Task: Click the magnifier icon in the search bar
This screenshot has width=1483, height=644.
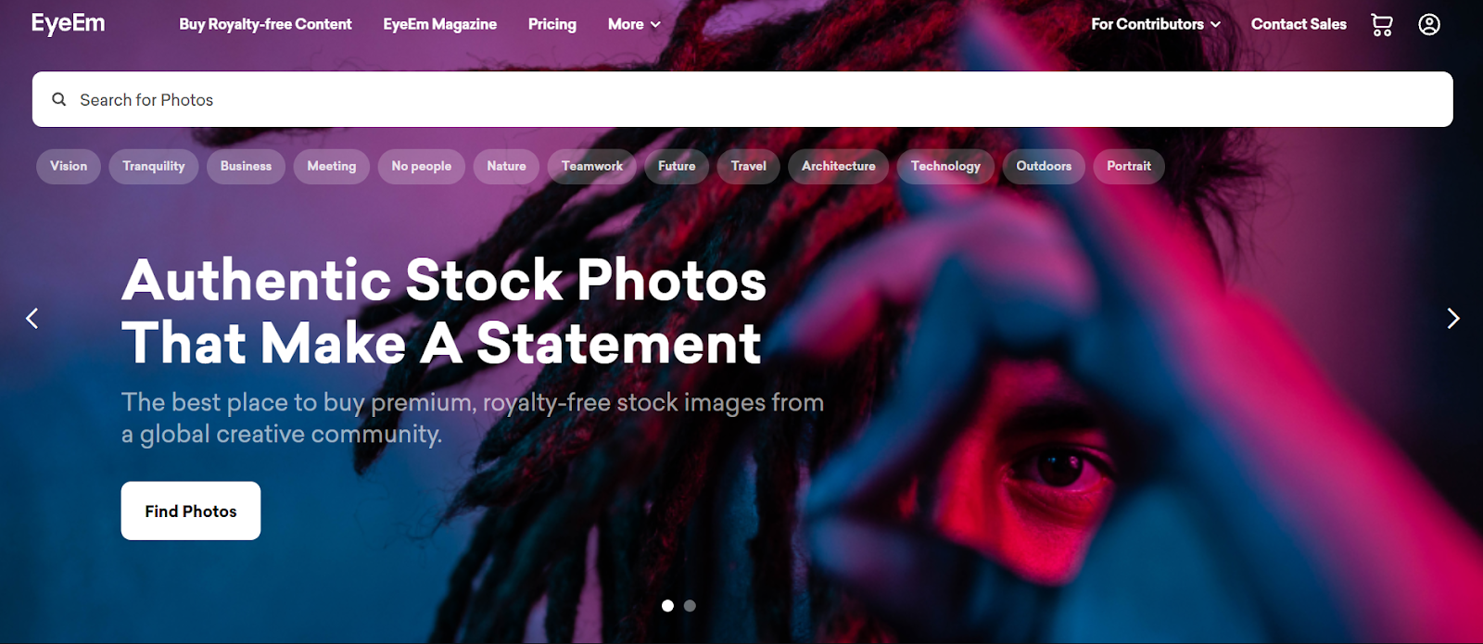Action: (x=59, y=99)
